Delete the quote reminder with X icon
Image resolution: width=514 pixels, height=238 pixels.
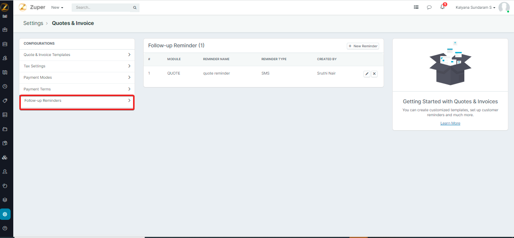[374, 74]
